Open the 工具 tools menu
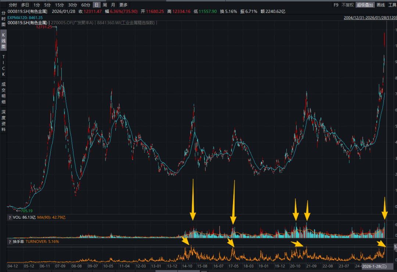Image resolution: width=397 pixels, height=272 pixels. (392, 5)
